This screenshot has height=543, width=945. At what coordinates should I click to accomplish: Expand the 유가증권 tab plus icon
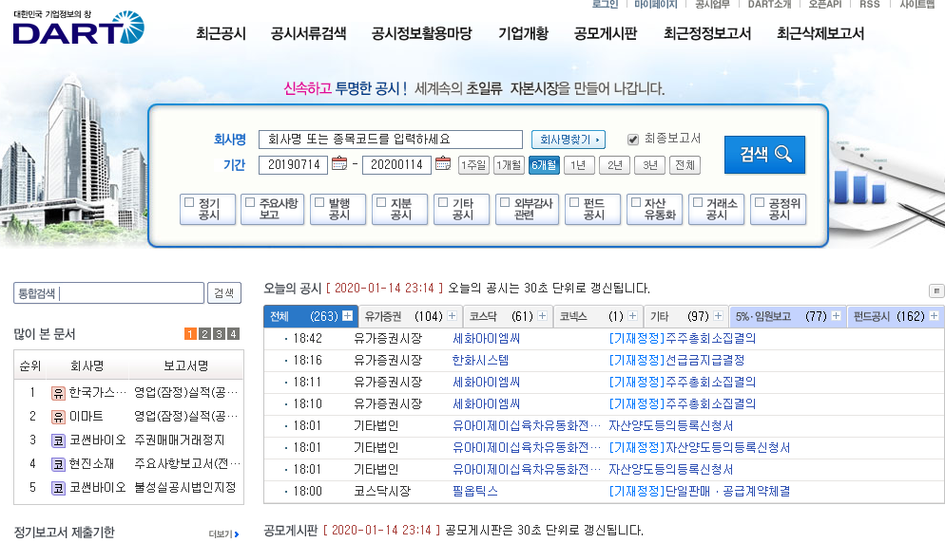tap(452, 315)
